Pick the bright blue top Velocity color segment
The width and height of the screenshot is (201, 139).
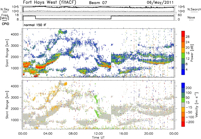click(183, 85)
